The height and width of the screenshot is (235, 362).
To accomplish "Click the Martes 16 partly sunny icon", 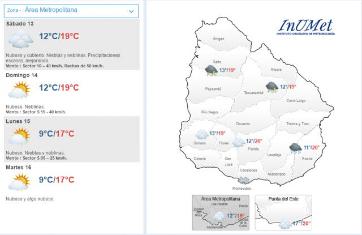I will (x=19, y=181).
